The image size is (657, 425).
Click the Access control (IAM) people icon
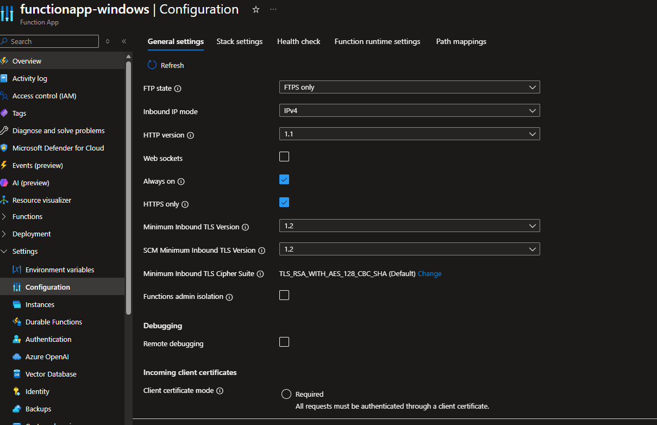pos(4,96)
